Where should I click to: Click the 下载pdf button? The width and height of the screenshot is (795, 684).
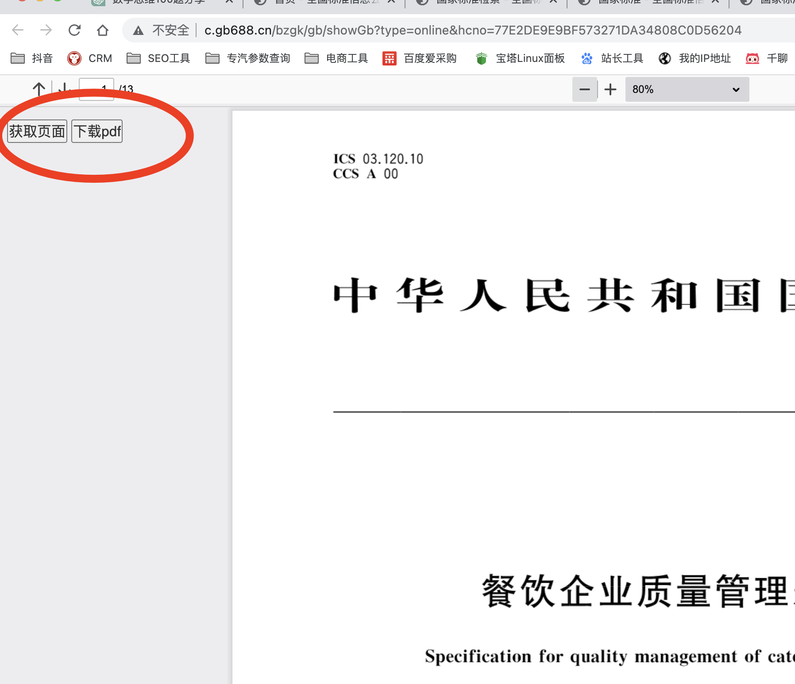coord(96,131)
